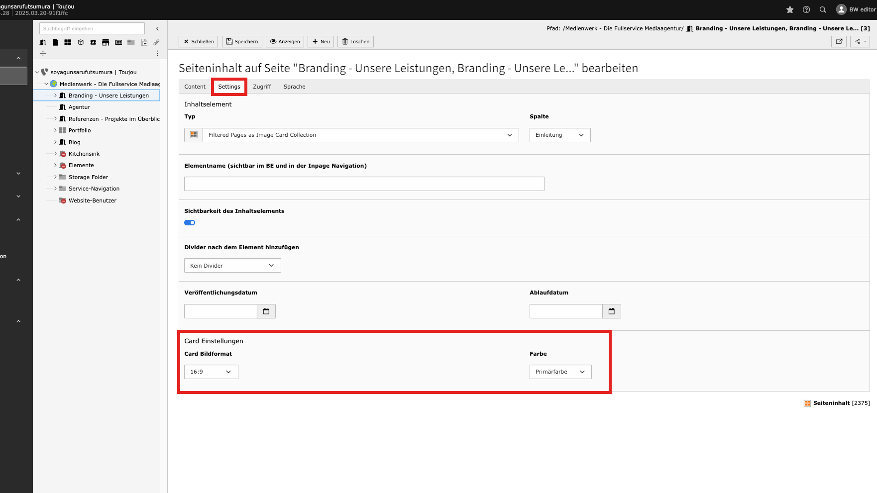Collapse page tree with the left chevron
Screen dimensions: 877x493
tap(158, 29)
